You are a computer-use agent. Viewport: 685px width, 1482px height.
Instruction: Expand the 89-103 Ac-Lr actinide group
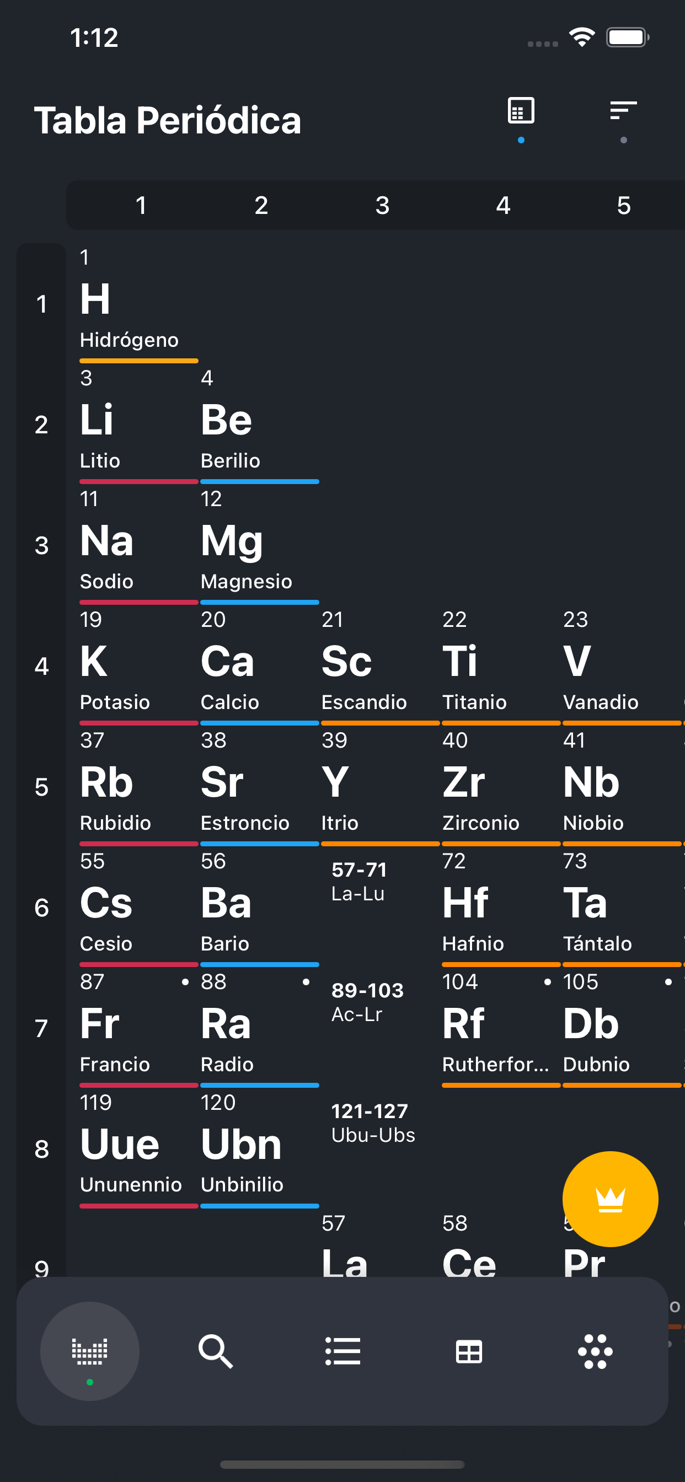[x=367, y=1002]
